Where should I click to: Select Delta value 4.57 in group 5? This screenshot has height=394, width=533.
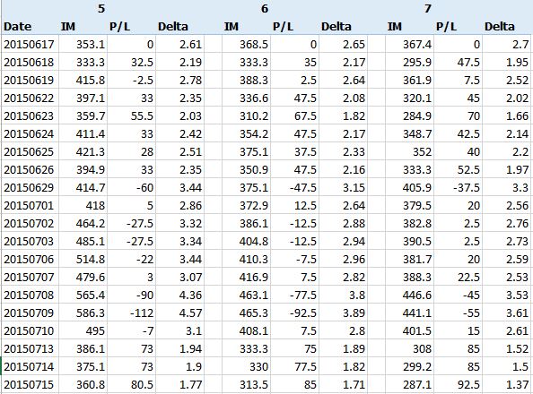pos(179,313)
